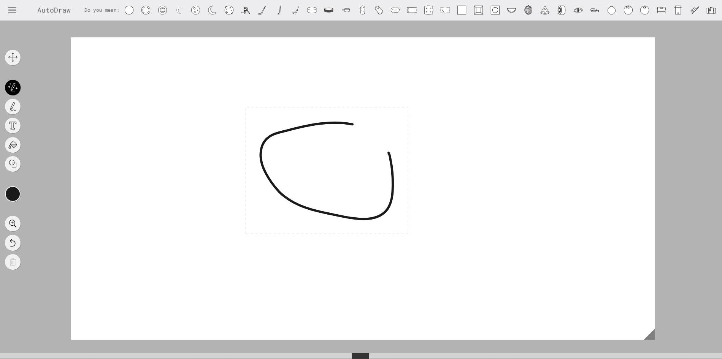Screen dimensions: 722x359
Task: Select the tape roll suggestion
Action: click(x=562, y=10)
